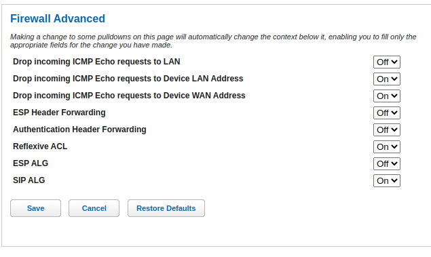Click the 'Reflexive ACL' label
Image resolution: width=431 pixels, height=257 pixels.
pyautogui.click(x=40, y=146)
